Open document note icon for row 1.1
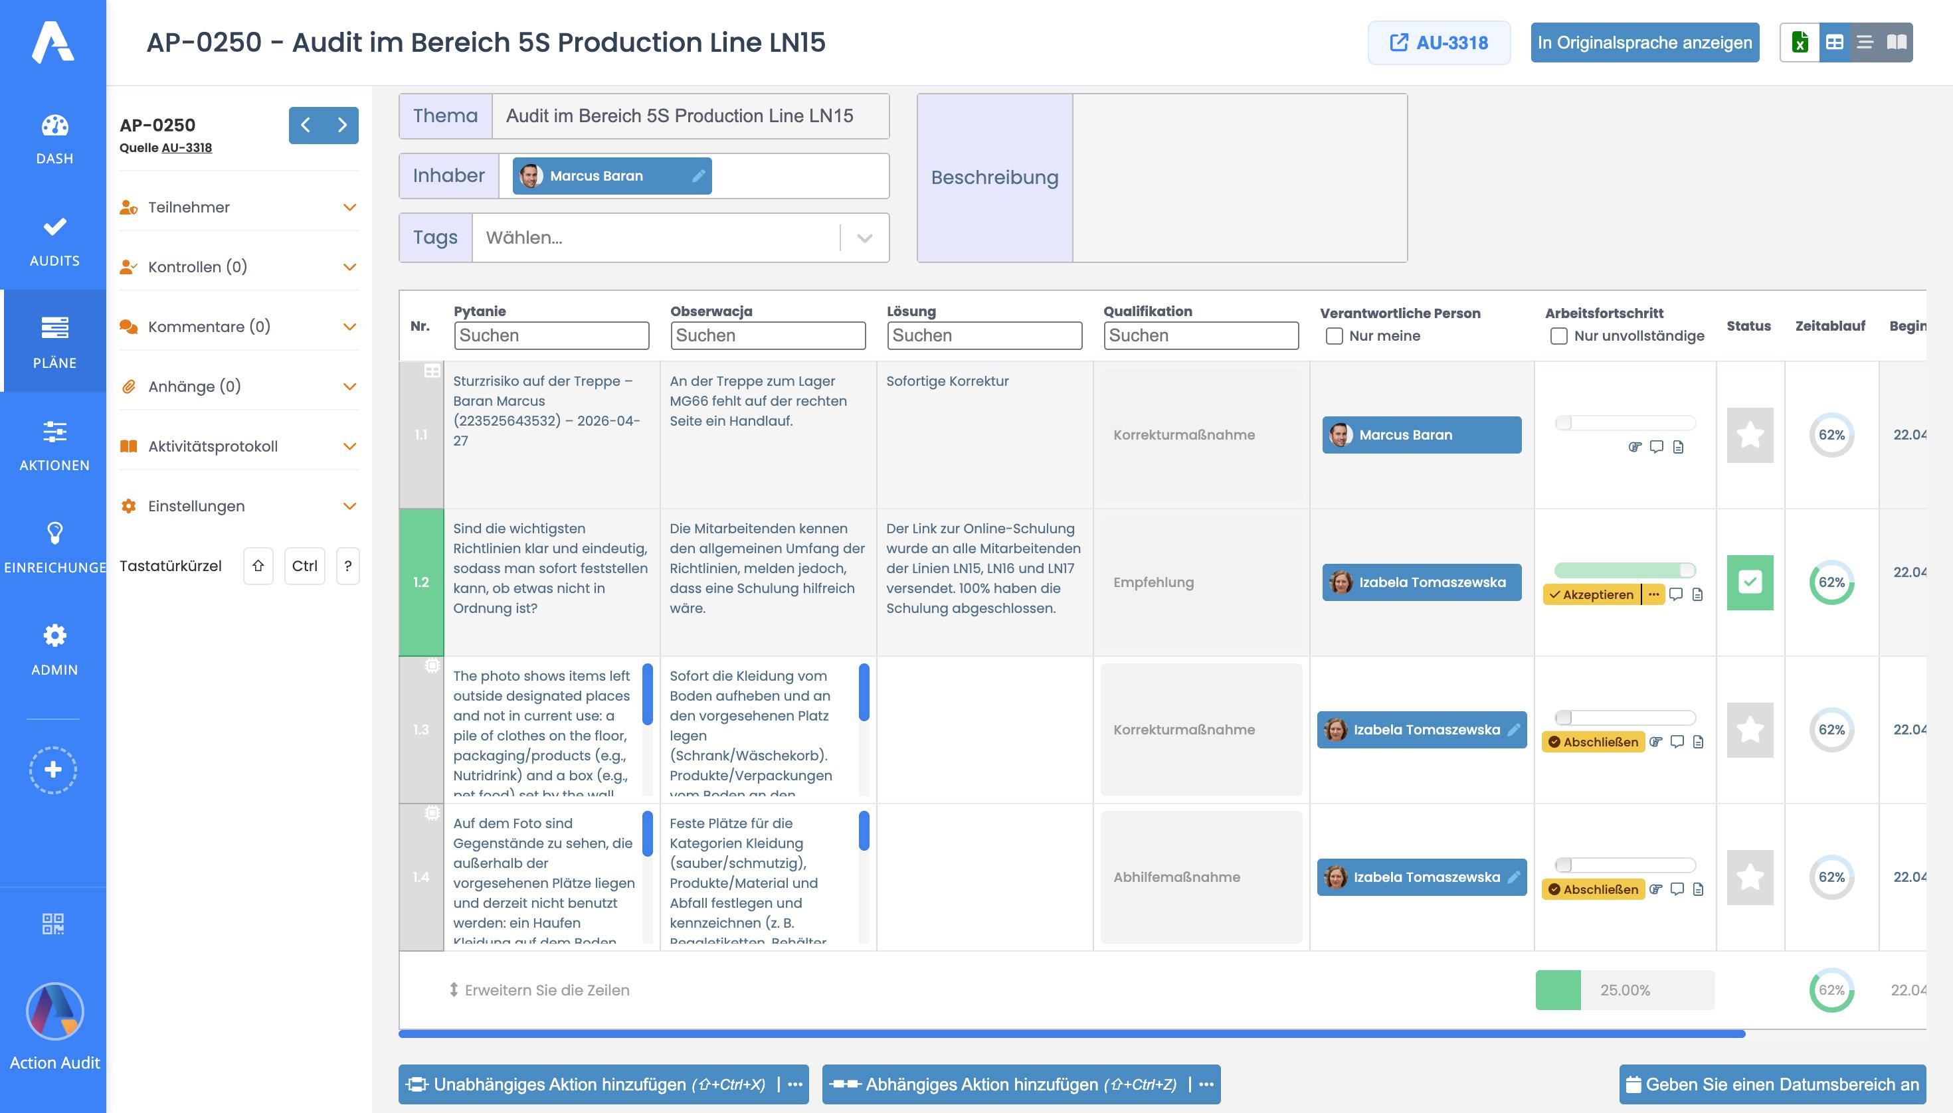Viewport: 1953px width, 1113px height. pyautogui.click(x=1679, y=447)
